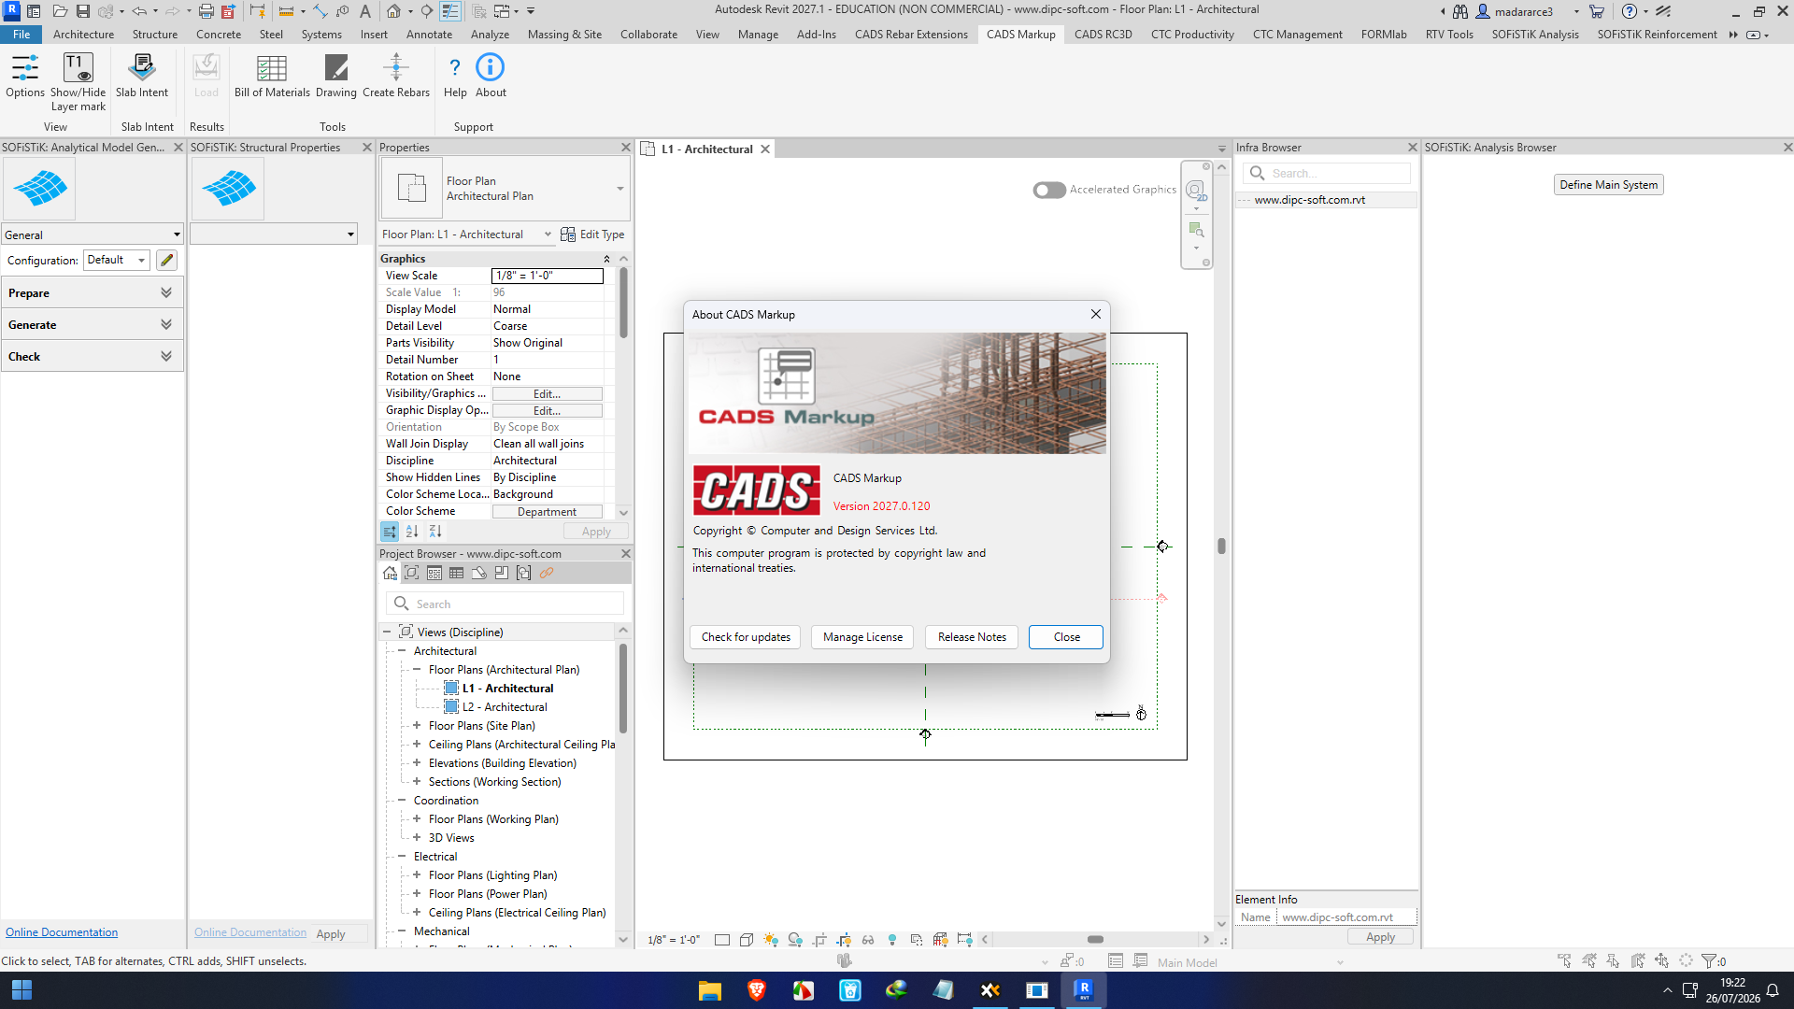Open Configuration Default dropdown
The image size is (1794, 1009).
click(117, 260)
